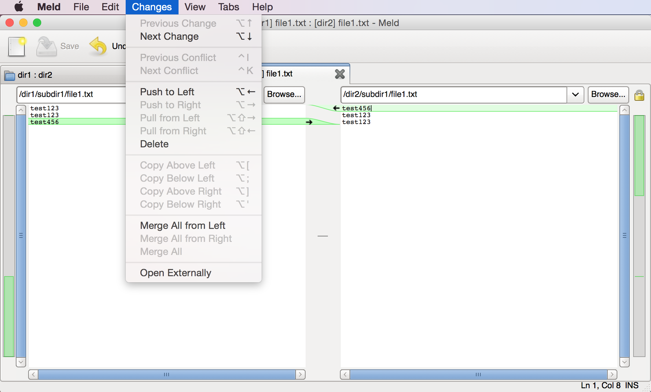Image resolution: width=651 pixels, height=392 pixels.
Task: Click the left pane vertical scrollbar thumb
Action: point(21,236)
